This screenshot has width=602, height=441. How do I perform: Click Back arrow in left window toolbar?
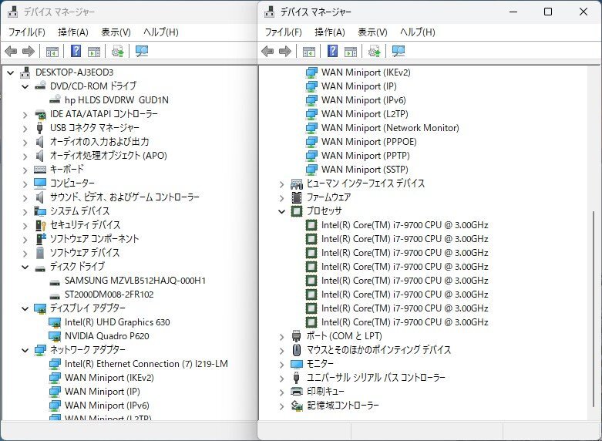pyautogui.click(x=11, y=51)
